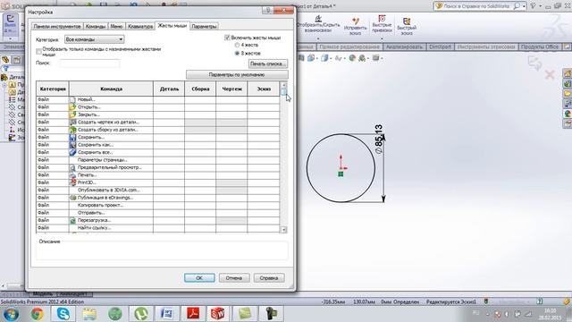This screenshot has height=322, width=572.
Task: Select the 8 жестов radio option
Action: [x=237, y=54]
